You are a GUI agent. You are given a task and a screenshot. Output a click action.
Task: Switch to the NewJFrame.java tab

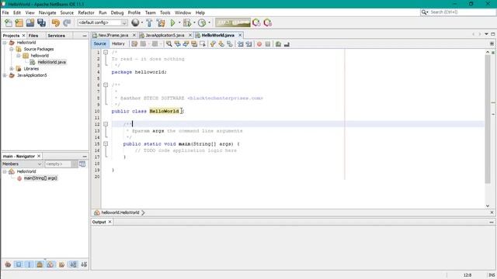point(113,35)
